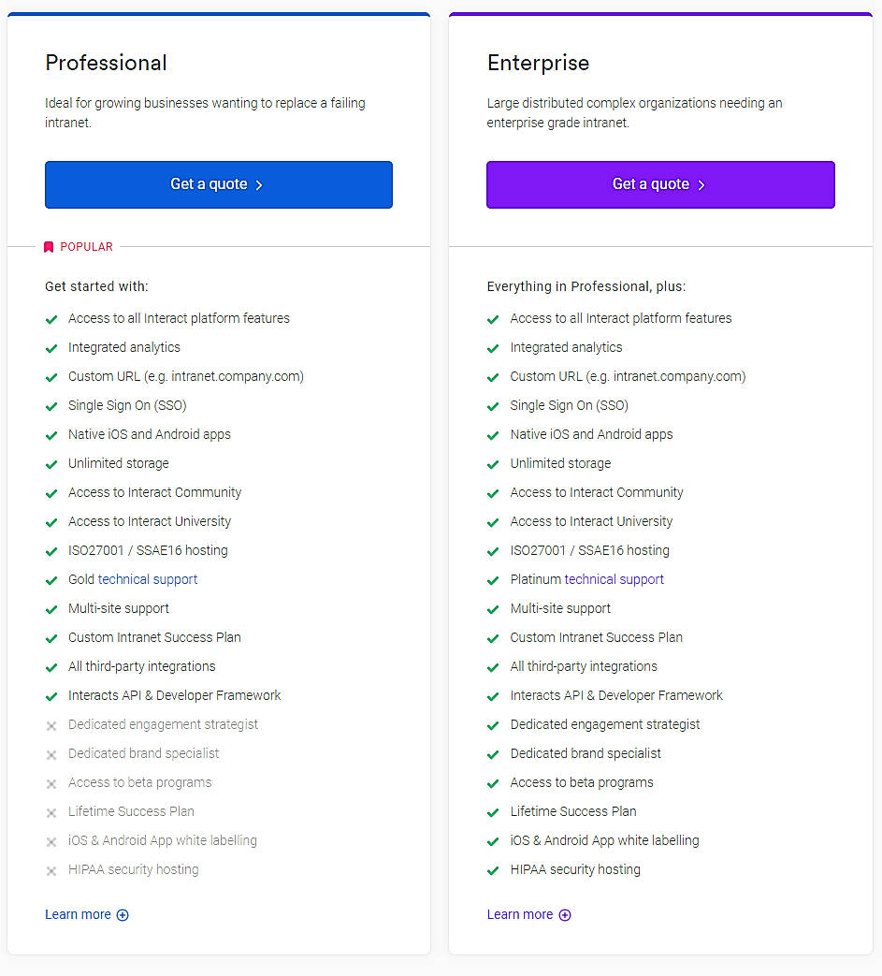The width and height of the screenshot is (882, 976).
Task: Toggle the X beside iOS & Android App white labelling
Action: [x=51, y=840]
